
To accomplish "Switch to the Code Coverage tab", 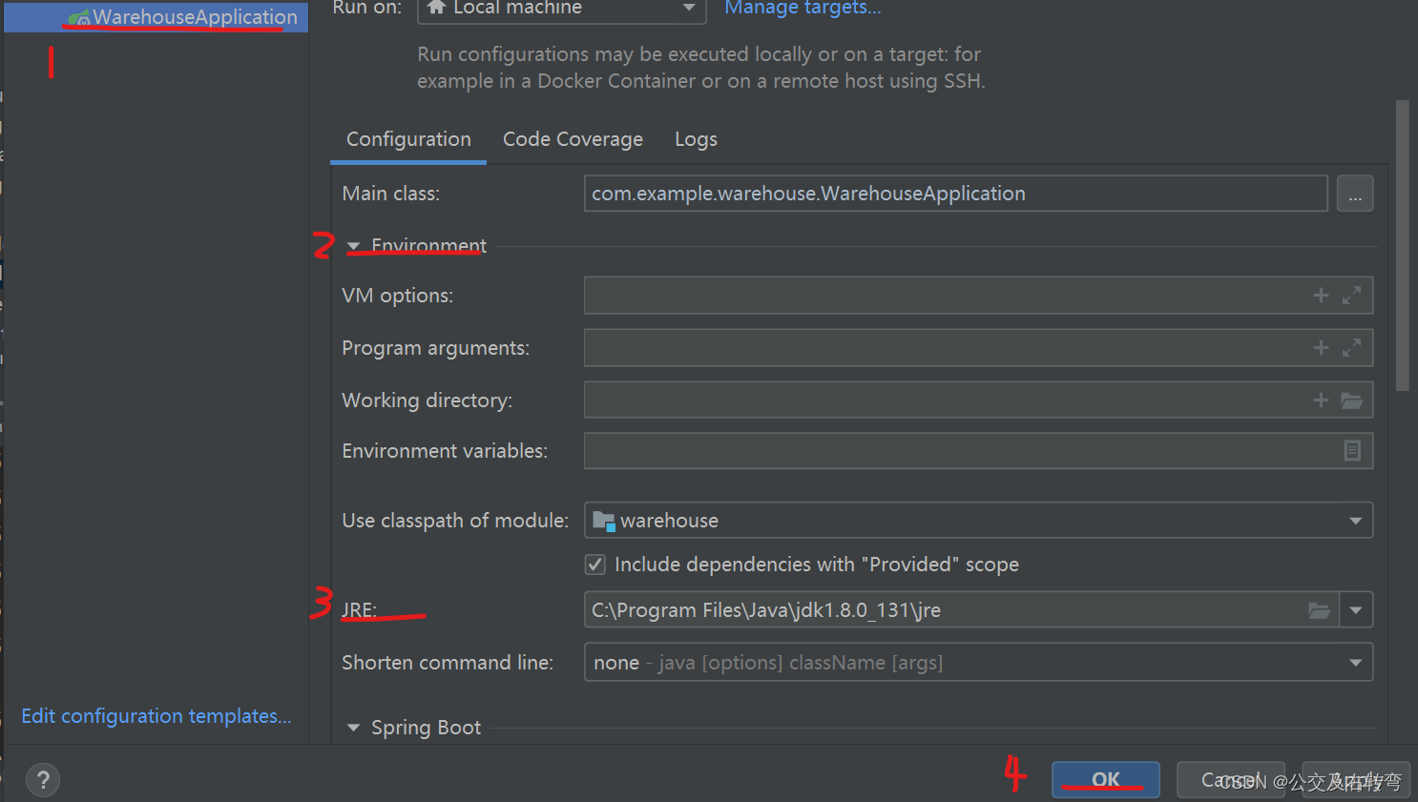I will point(573,138).
